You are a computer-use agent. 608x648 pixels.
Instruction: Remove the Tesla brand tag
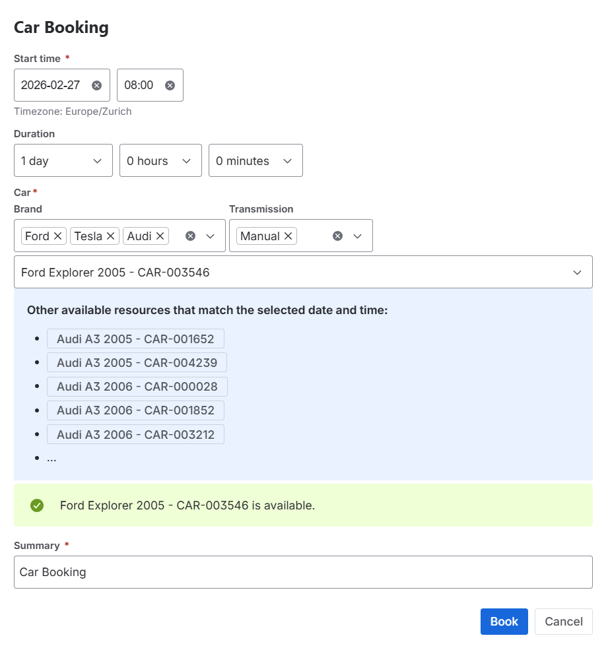coord(110,236)
